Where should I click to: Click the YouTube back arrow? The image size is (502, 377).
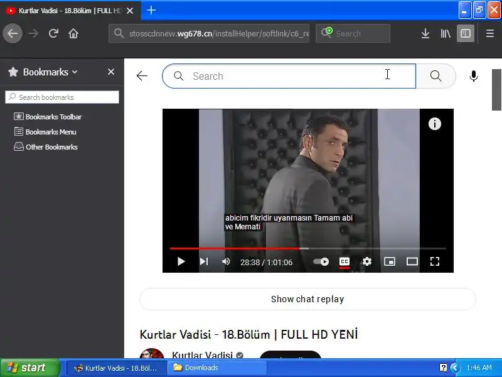pos(142,76)
